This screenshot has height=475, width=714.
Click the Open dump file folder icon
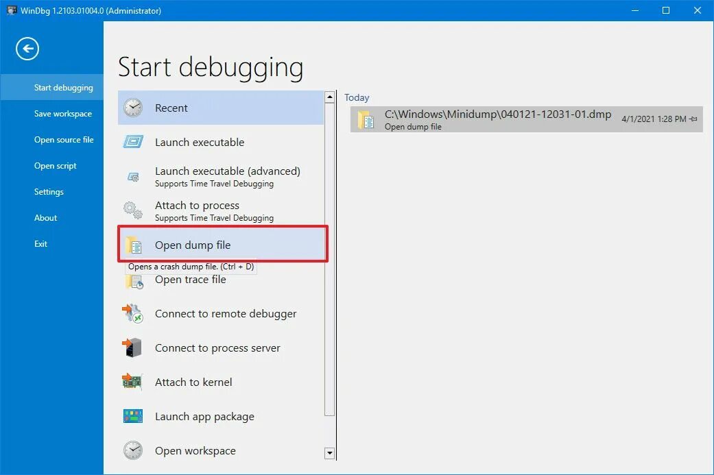click(x=134, y=245)
